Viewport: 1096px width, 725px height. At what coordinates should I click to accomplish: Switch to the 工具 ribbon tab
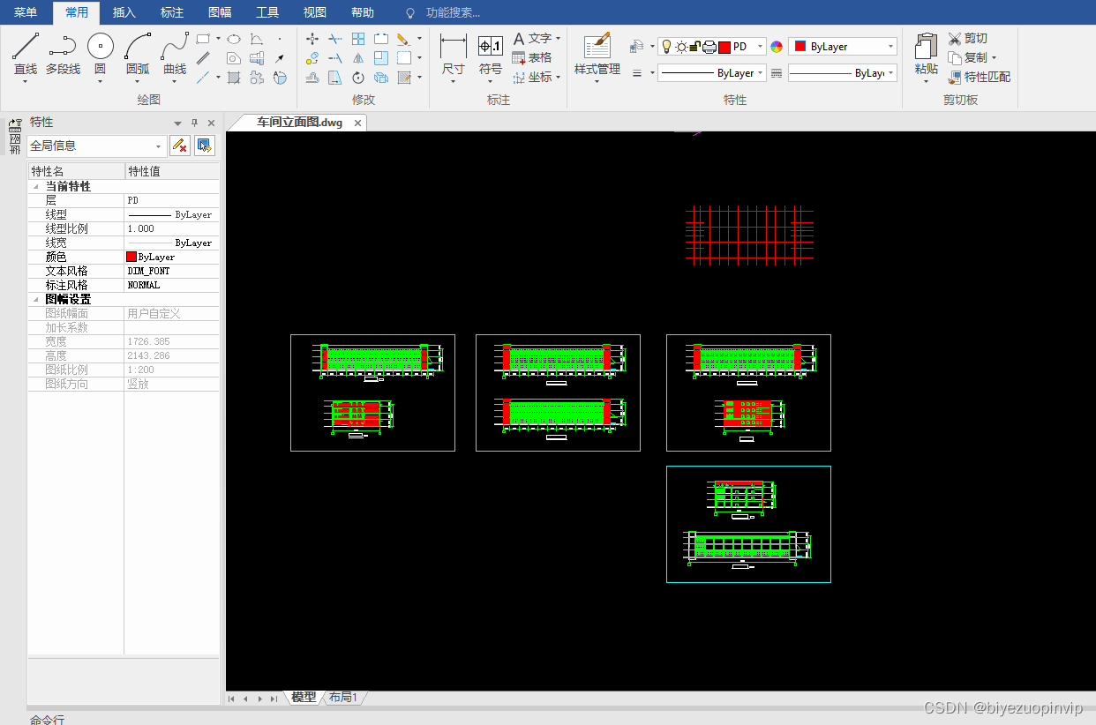click(267, 12)
